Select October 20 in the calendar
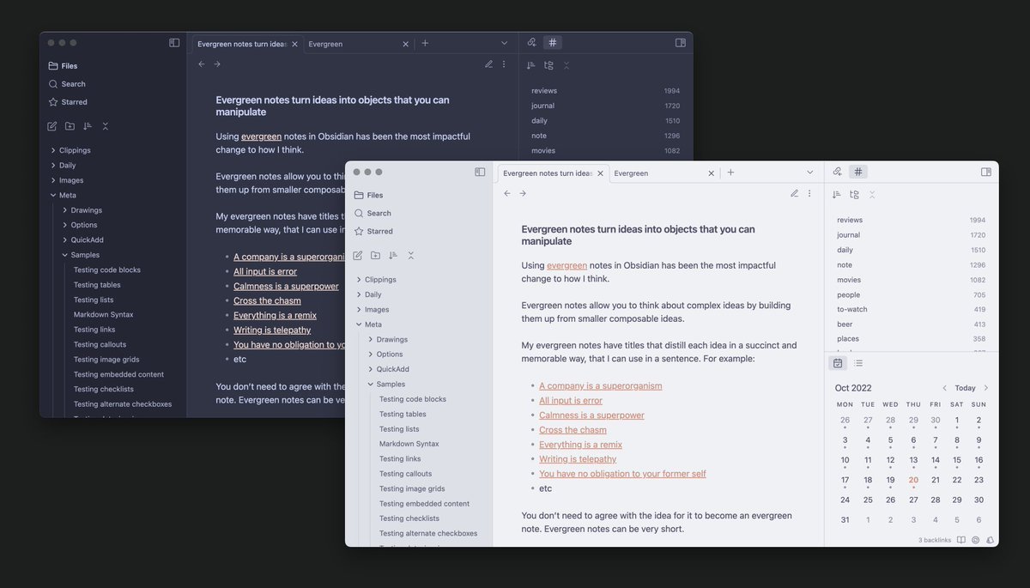The image size is (1030, 588). [913, 480]
